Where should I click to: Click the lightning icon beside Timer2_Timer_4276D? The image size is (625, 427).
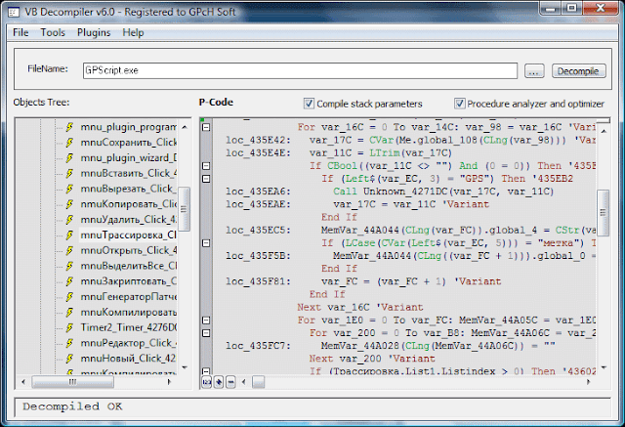coord(69,327)
